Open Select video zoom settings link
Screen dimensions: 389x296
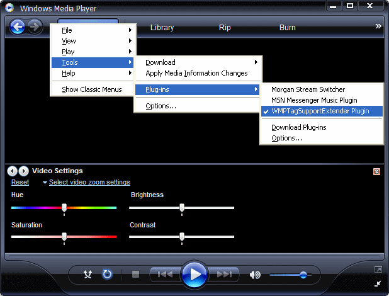coord(89,182)
